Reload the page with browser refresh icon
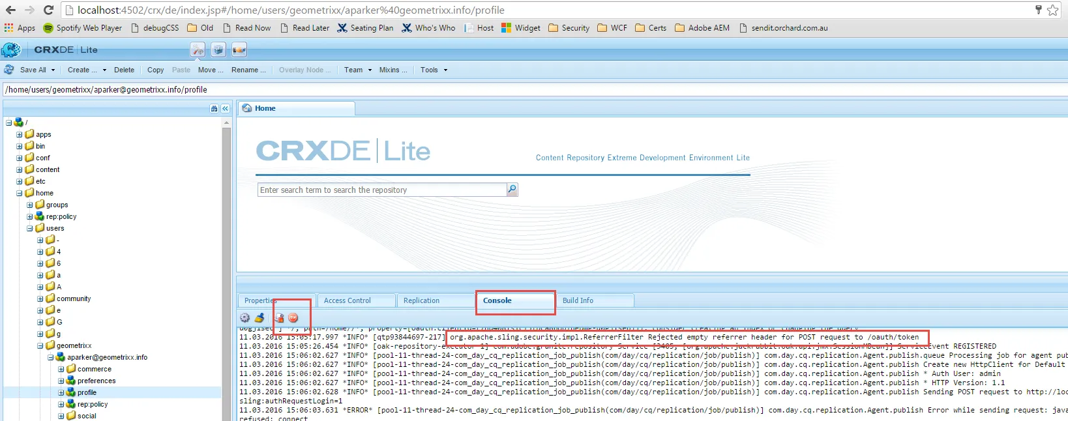Image resolution: width=1068 pixels, height=421 pixels. (x=48, y=10)
